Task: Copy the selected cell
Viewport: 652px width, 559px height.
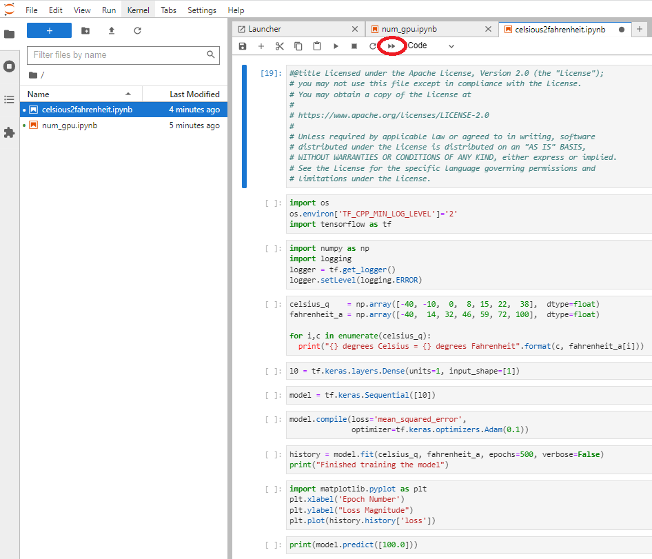Action: [298, 46]
